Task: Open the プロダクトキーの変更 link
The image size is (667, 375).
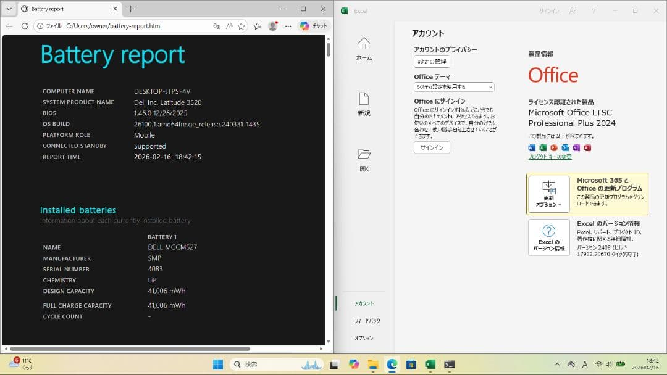Action: 549,156
